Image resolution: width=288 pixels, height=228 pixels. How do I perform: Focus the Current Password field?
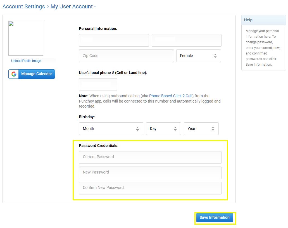[x=150, y=157]
